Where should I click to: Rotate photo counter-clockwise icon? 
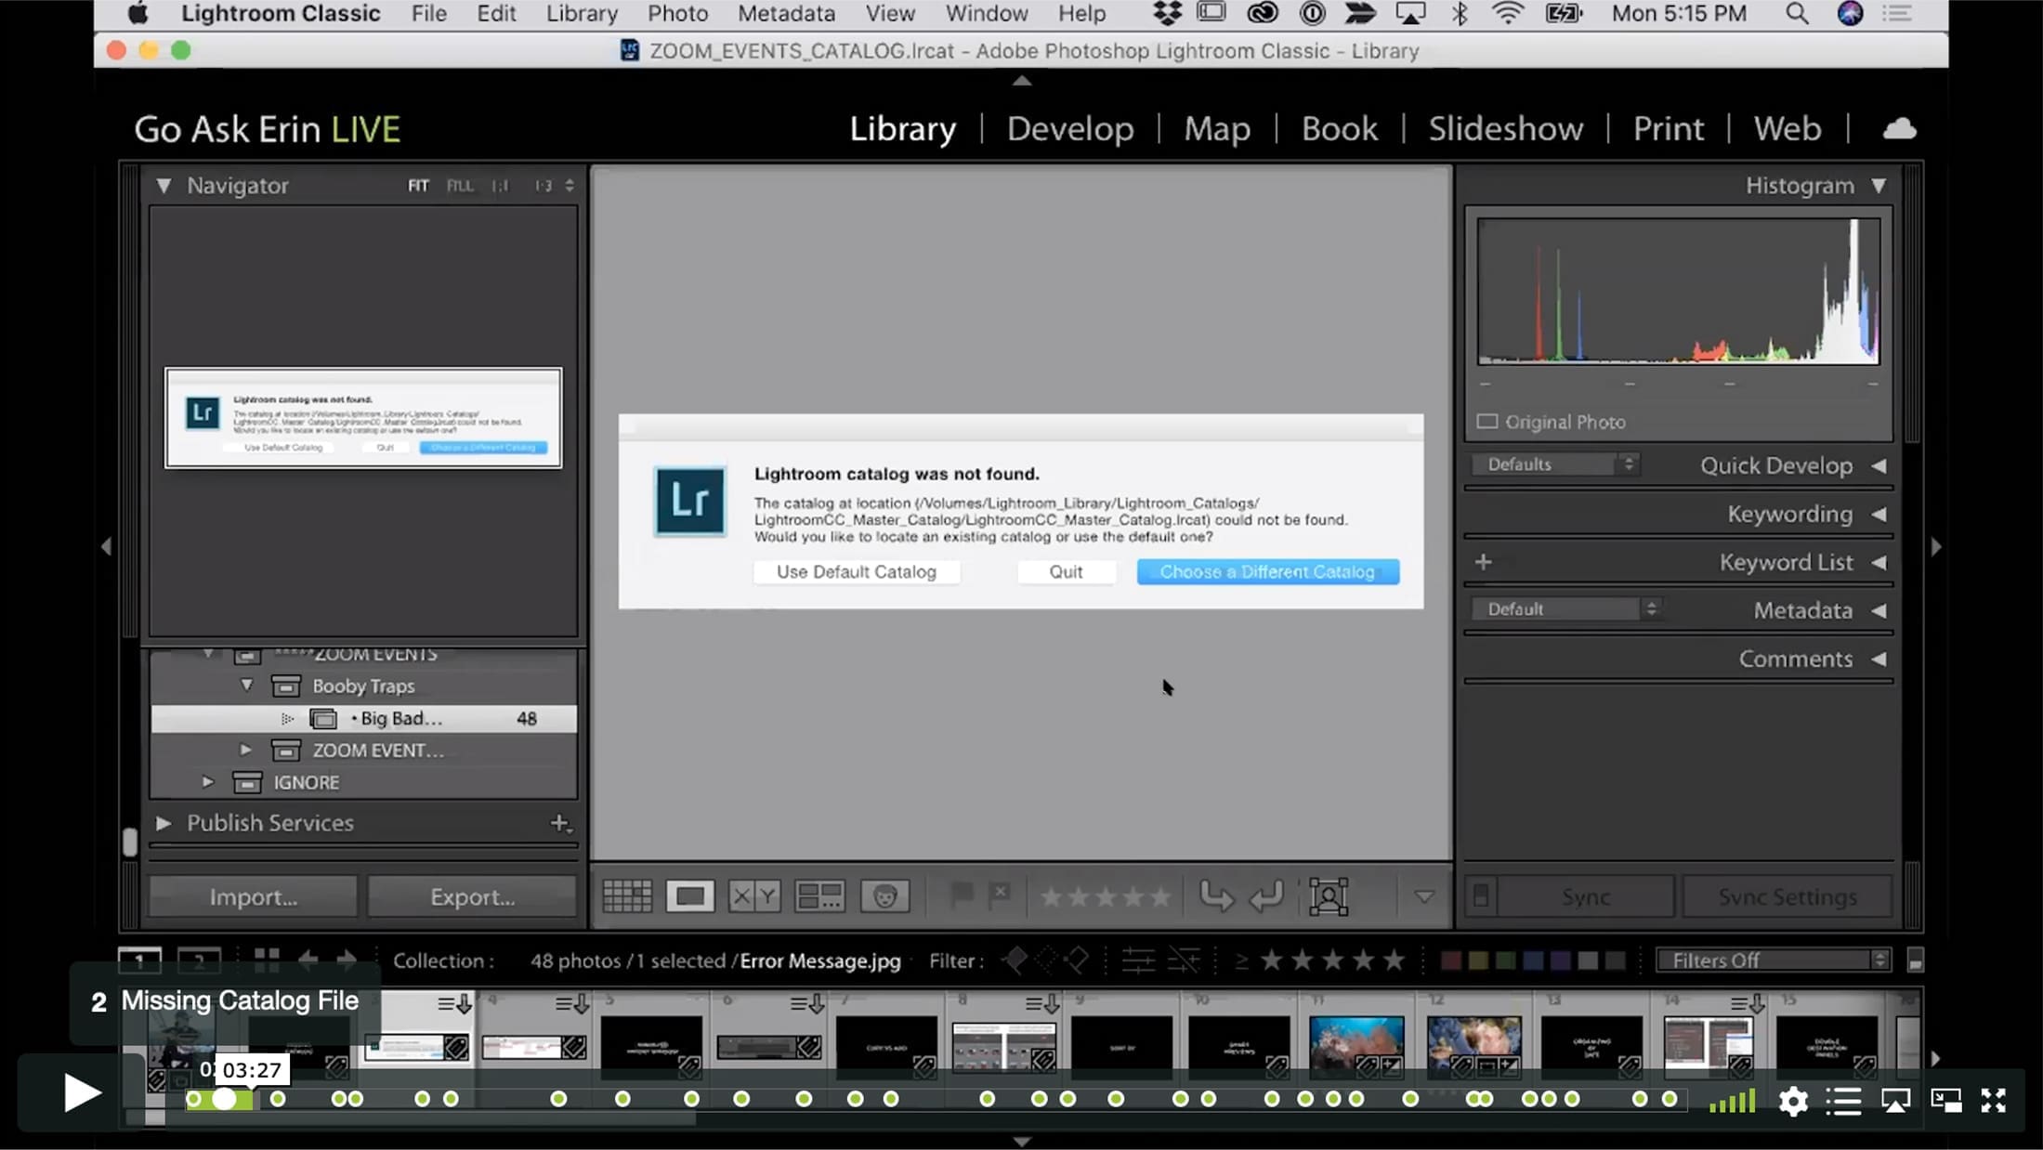point(1217,896)
